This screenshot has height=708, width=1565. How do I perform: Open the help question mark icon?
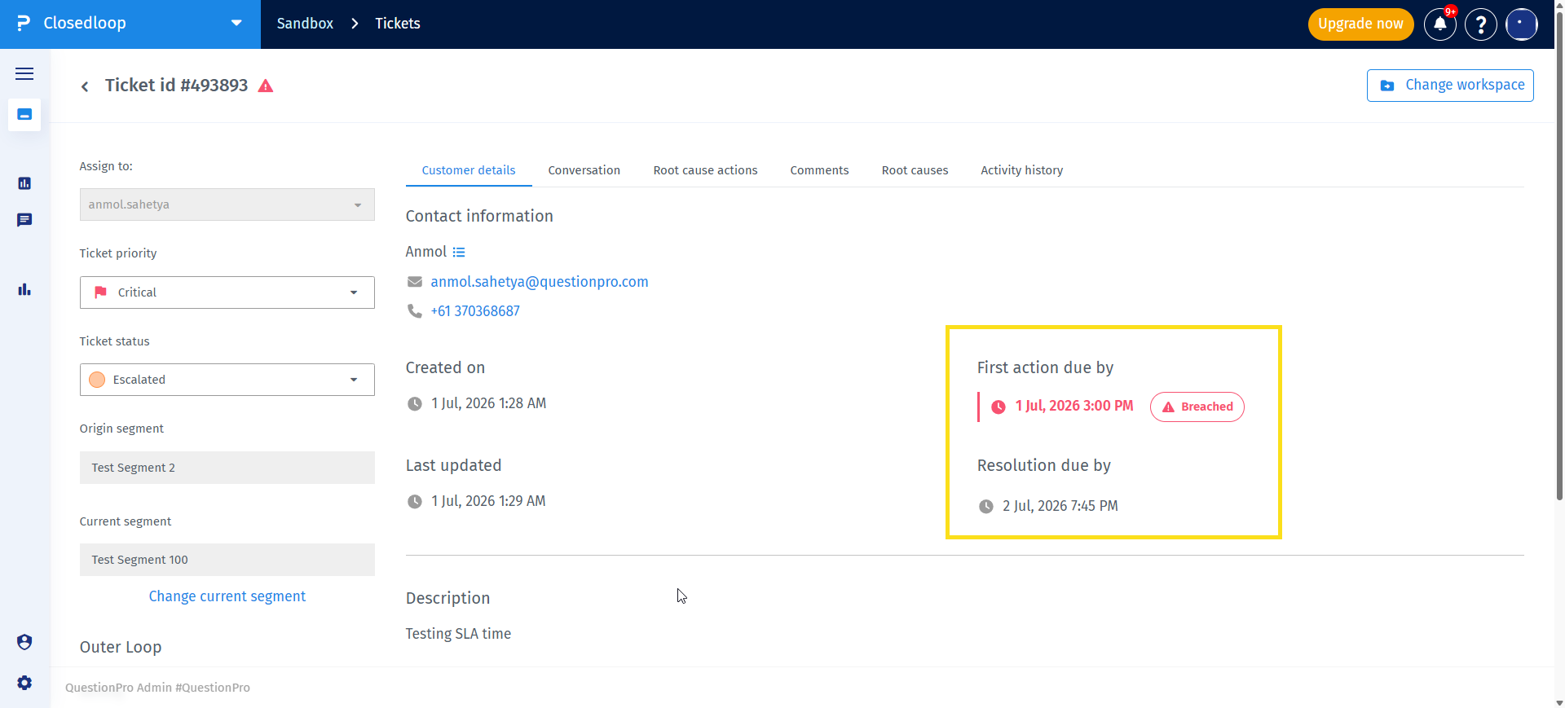pyautogui.click(x=1481, y=24)
